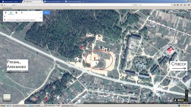This screenshot has height=107, width=191.
Task: Click the downloads arrow icon
Action: [x=181, y=5]
